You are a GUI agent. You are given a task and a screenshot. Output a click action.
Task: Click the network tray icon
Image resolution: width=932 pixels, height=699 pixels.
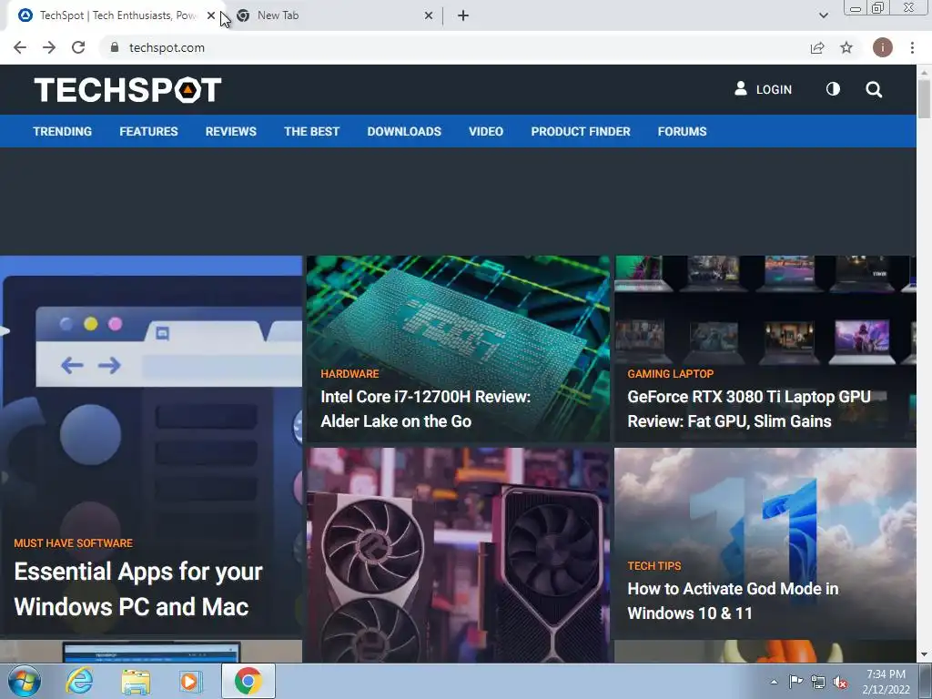point(818,683)
